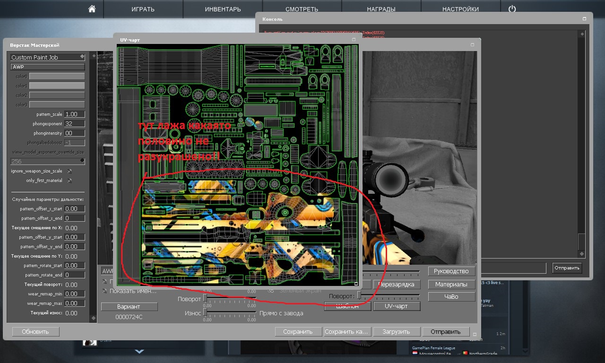The width and height of the screenshot is (605, 363).
Task: Adjust the right Поворот: slider
Action: coord(359,295)
